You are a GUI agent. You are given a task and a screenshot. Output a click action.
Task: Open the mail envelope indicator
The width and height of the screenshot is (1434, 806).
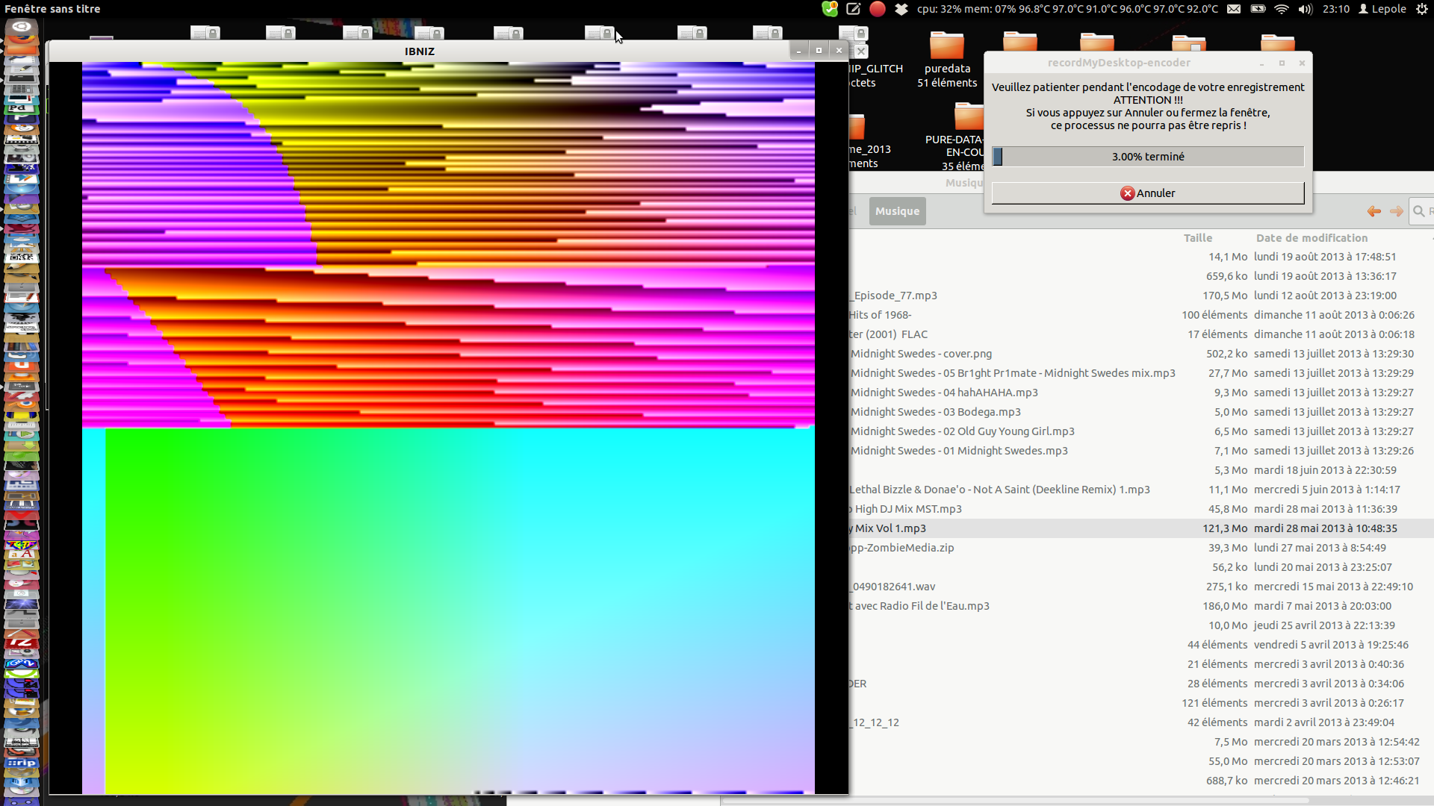click(x=1234, y=9)
